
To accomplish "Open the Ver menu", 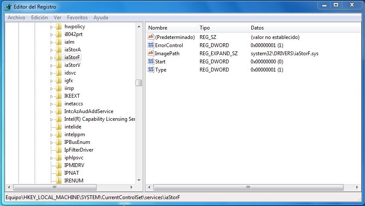I will pyautogui.click(x=57, y=18).
